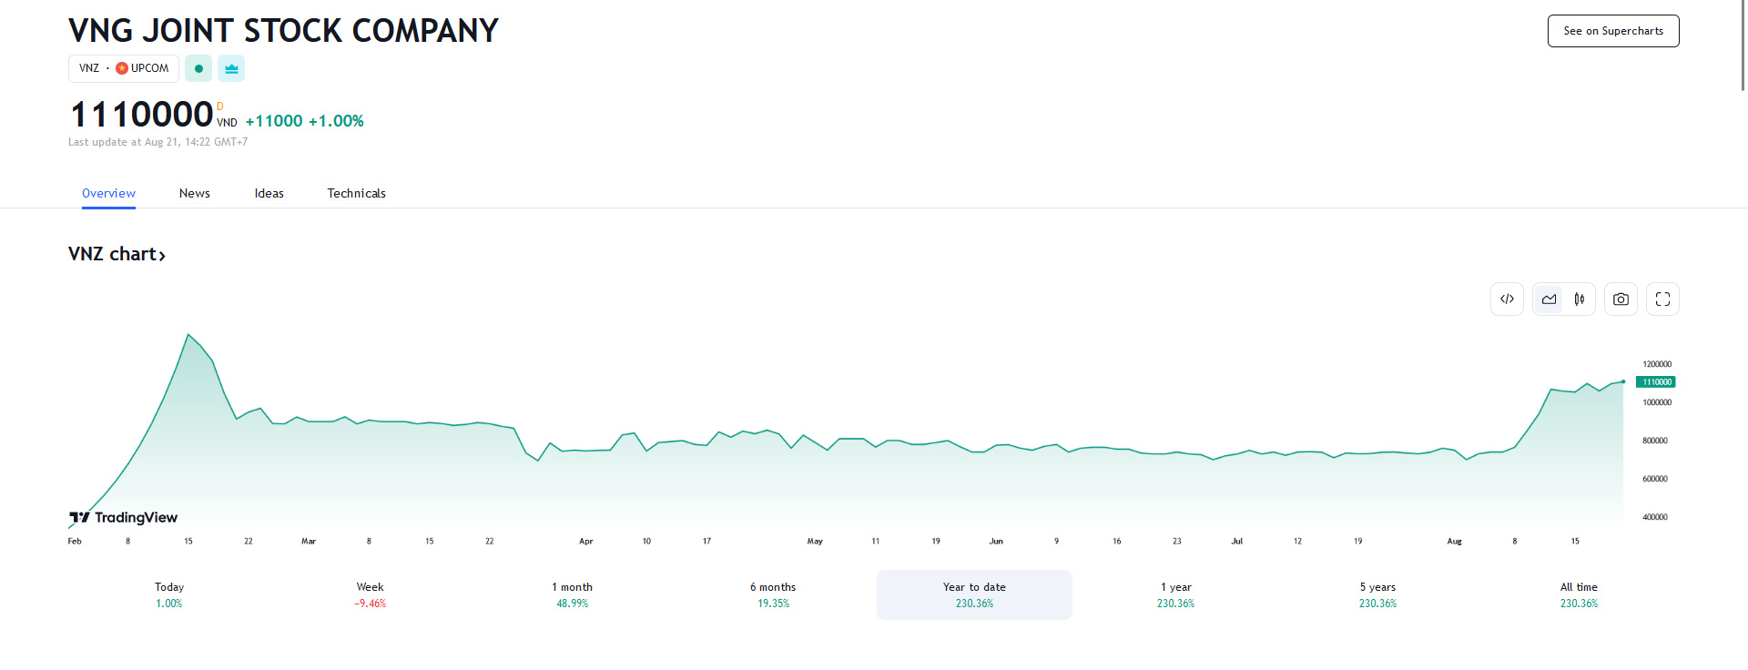This screenshot has width=1748, height=670.
Task: Expand the VNZ chart heading arrow
Action: (162, 256)
